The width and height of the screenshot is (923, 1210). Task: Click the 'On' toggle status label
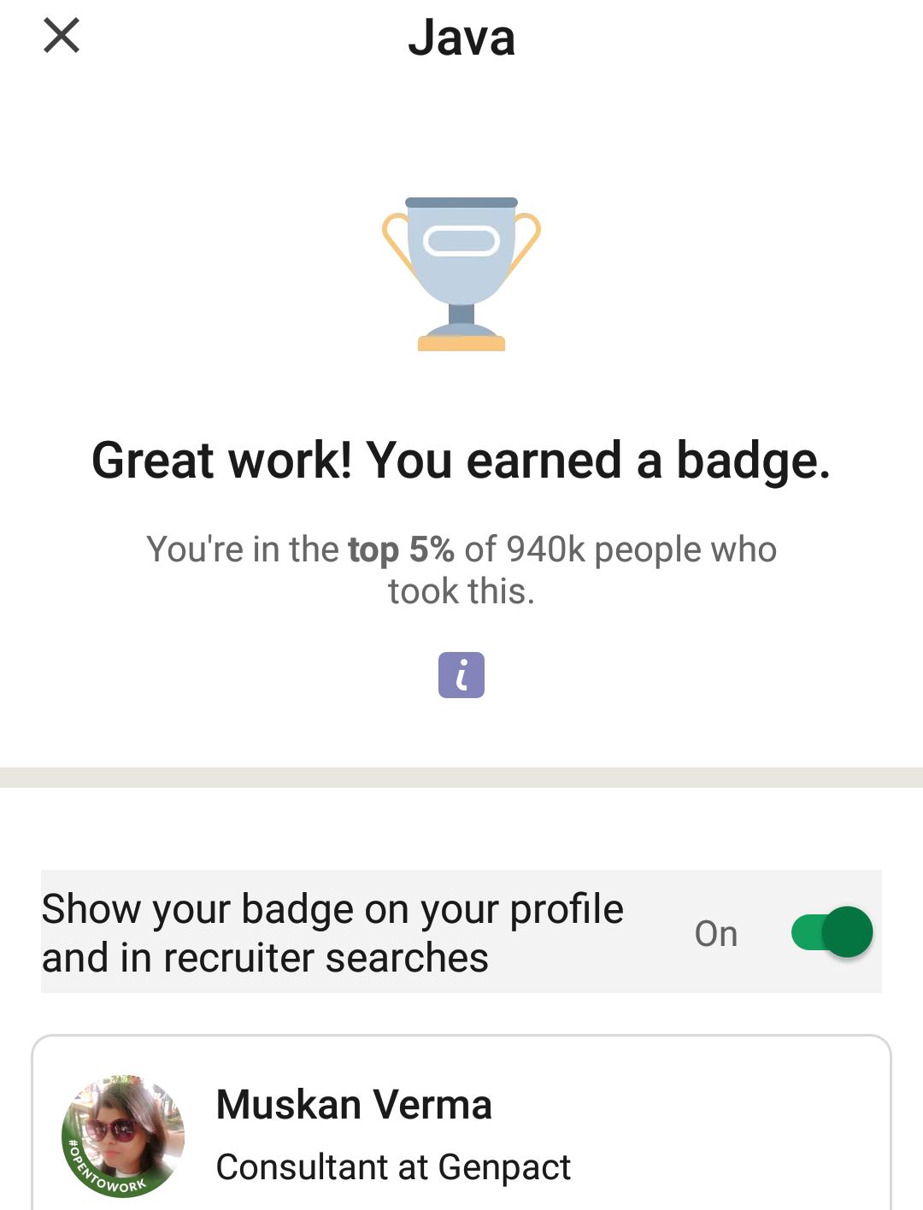tap(716, 933)
